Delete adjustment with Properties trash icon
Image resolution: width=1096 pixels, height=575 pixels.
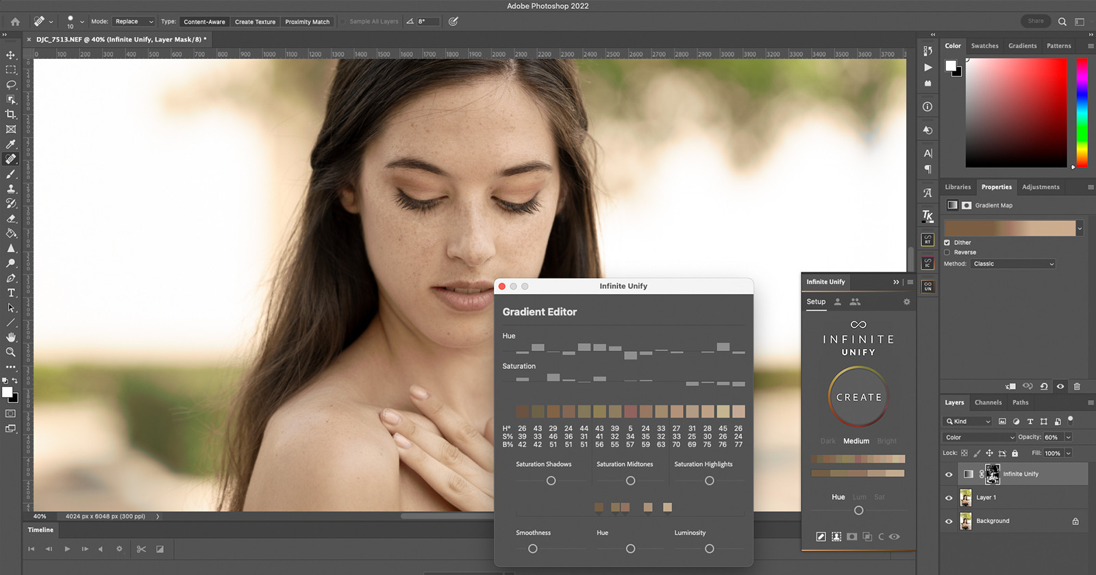pyautogui.click(x=1077, y=387)
